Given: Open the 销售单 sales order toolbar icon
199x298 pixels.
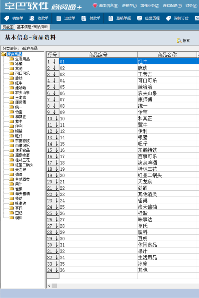Looking at the screenshot, I should (7, 18).
